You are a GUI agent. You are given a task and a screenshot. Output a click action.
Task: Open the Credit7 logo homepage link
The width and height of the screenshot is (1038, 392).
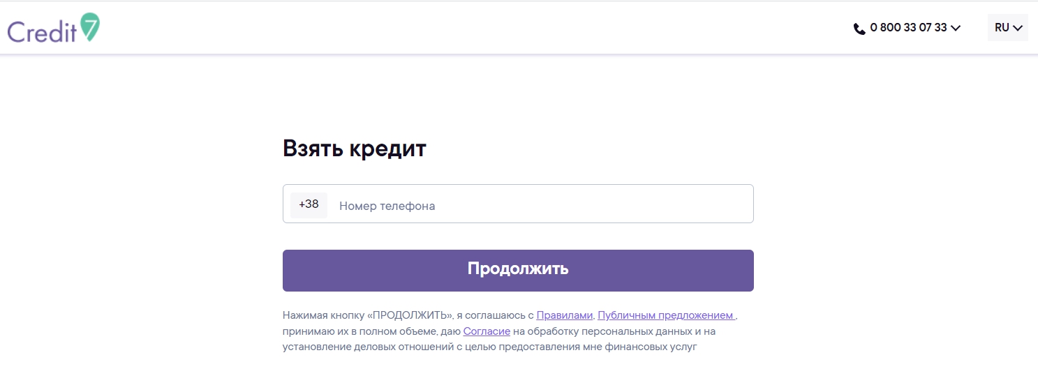pos(54,28)
